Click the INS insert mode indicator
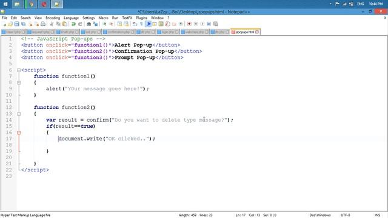The width and height of the screenshot is (388, 218). pyautogui.click(x=377, y=216)
